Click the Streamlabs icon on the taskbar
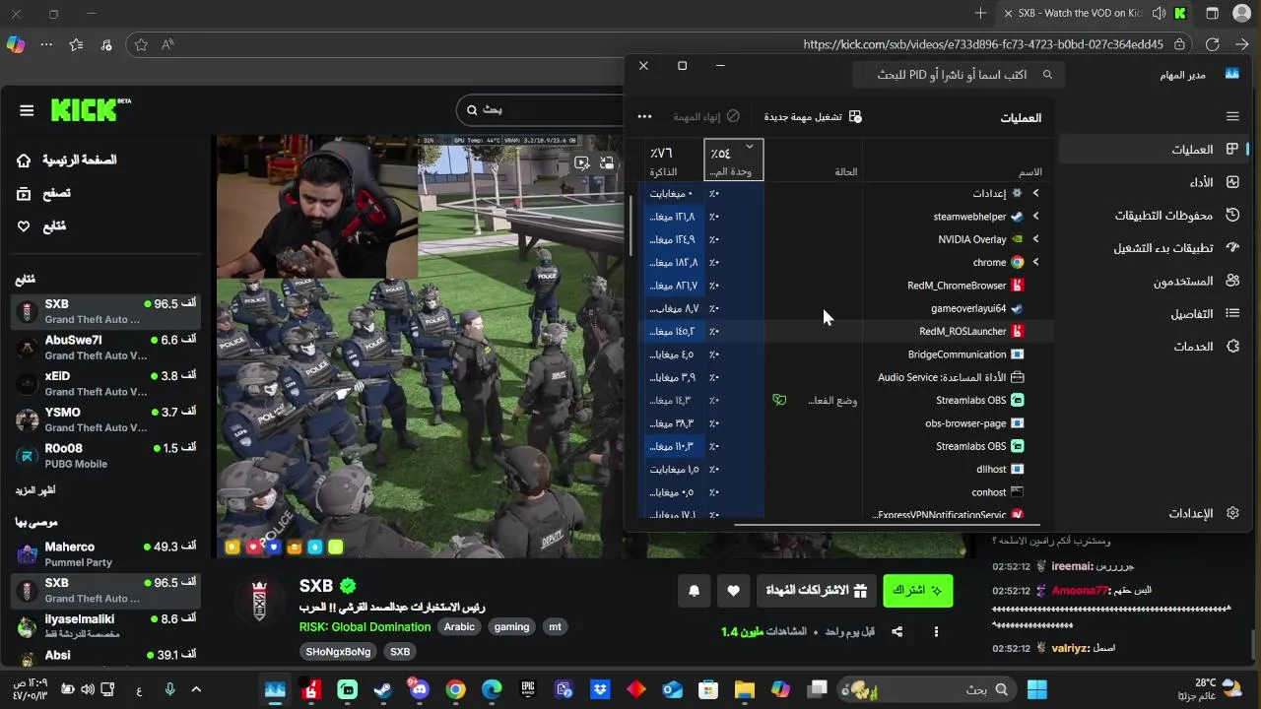 pyautogui.click(x=347, y=689)
